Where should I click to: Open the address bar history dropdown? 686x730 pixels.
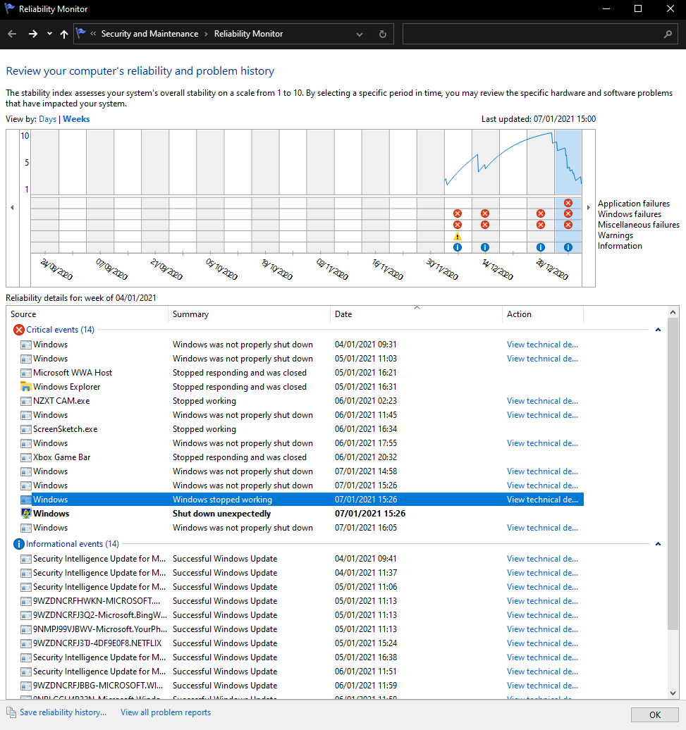360,34
